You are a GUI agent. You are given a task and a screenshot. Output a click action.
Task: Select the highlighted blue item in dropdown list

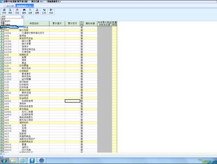click(12, 26)
